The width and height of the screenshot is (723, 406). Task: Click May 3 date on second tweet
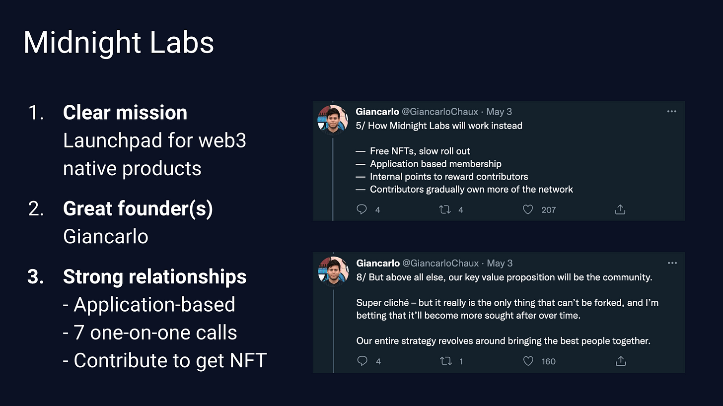pyautogui.click(x=499, y=264)
